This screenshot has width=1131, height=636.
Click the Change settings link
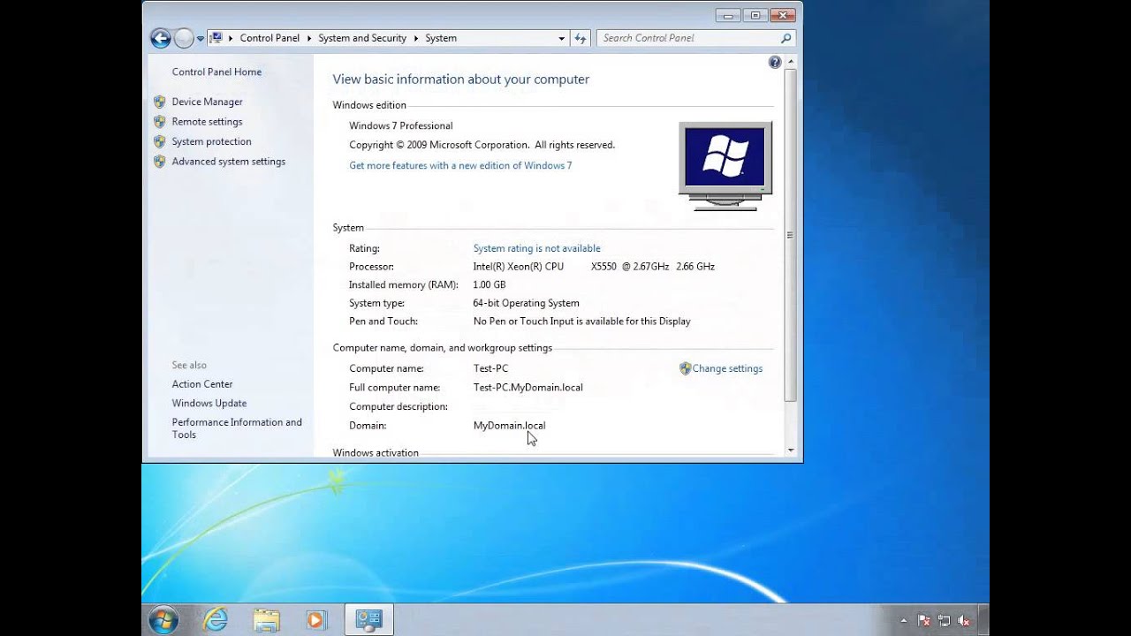click(727, 369)
